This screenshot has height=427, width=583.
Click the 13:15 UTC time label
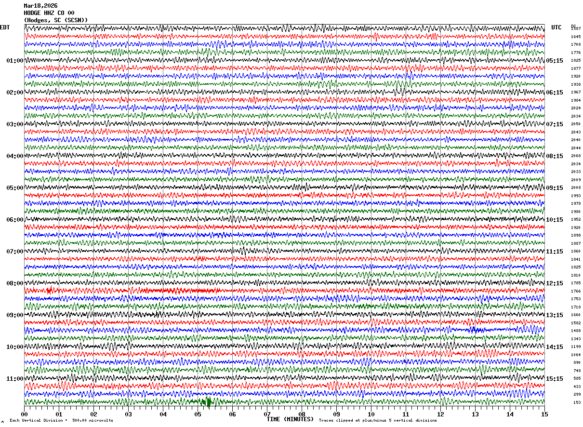tap(555, 315)
